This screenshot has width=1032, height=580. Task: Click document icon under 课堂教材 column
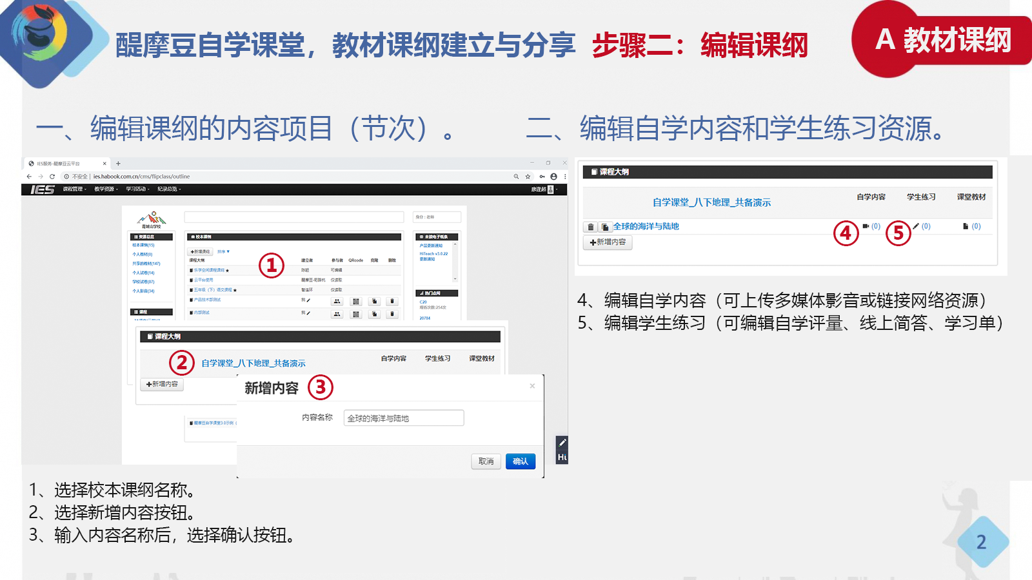966,226
